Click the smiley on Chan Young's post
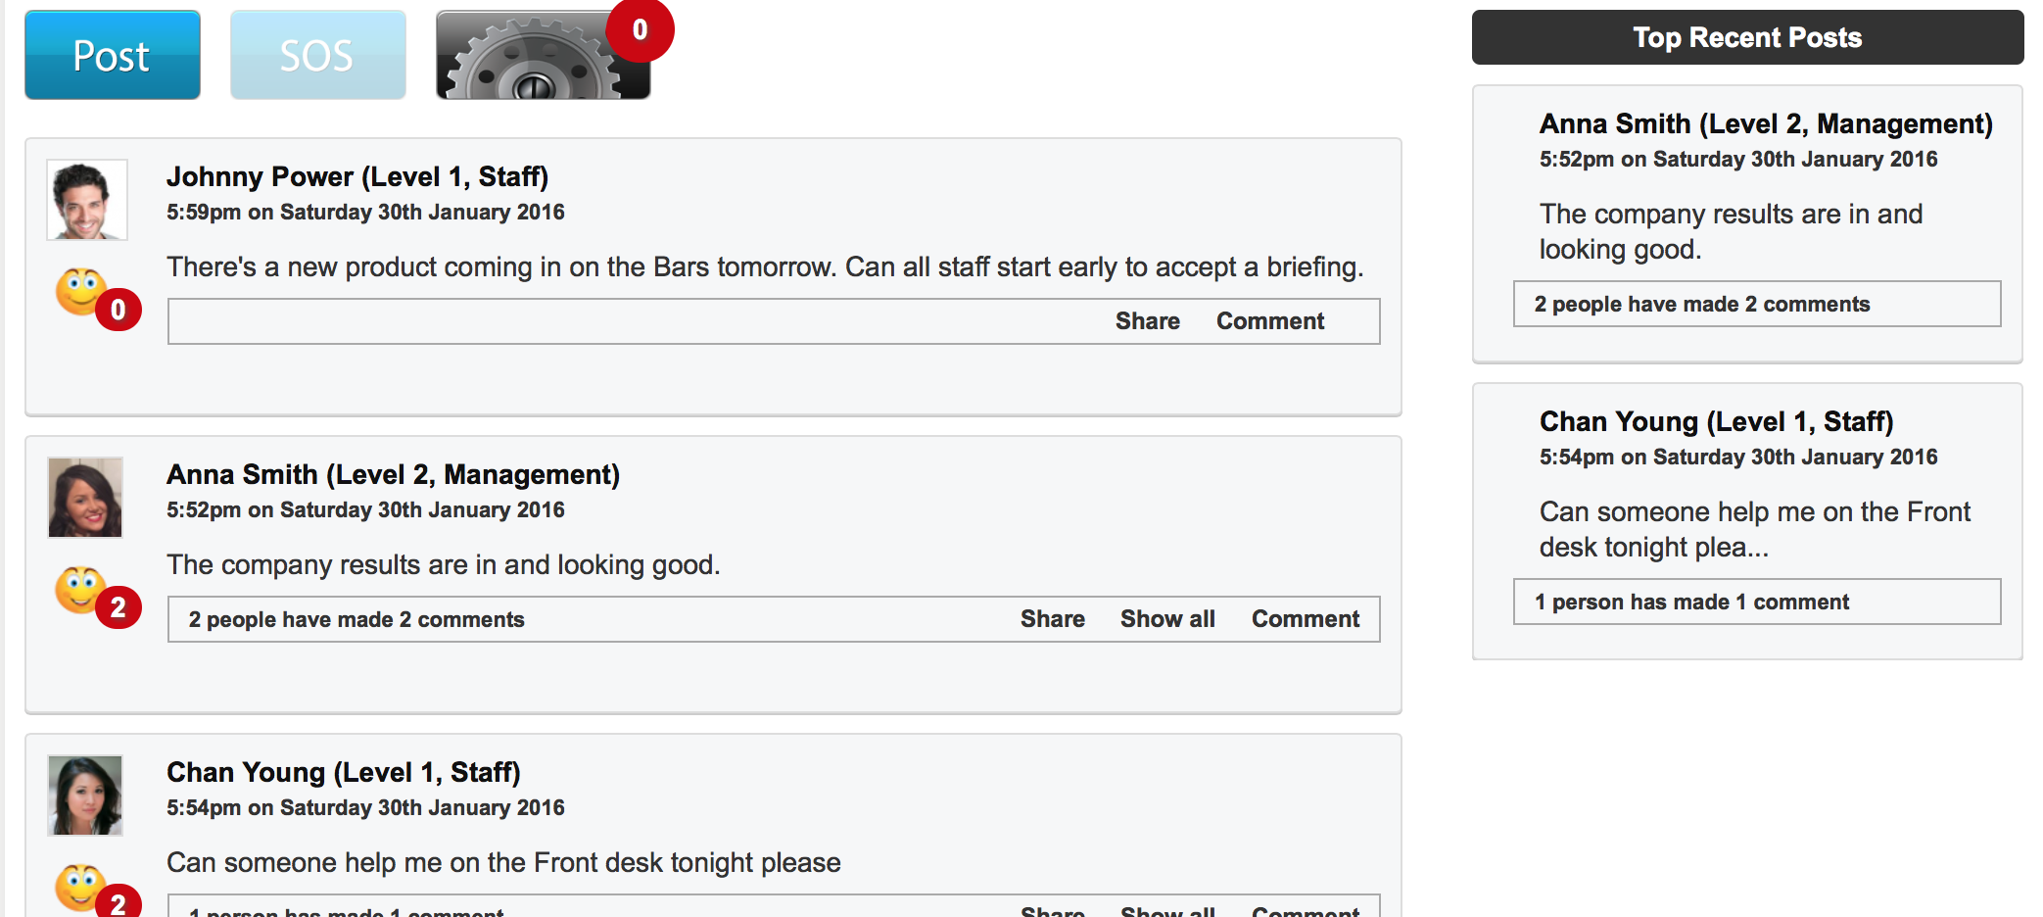 pyautogui.click(x=80, y=887)
